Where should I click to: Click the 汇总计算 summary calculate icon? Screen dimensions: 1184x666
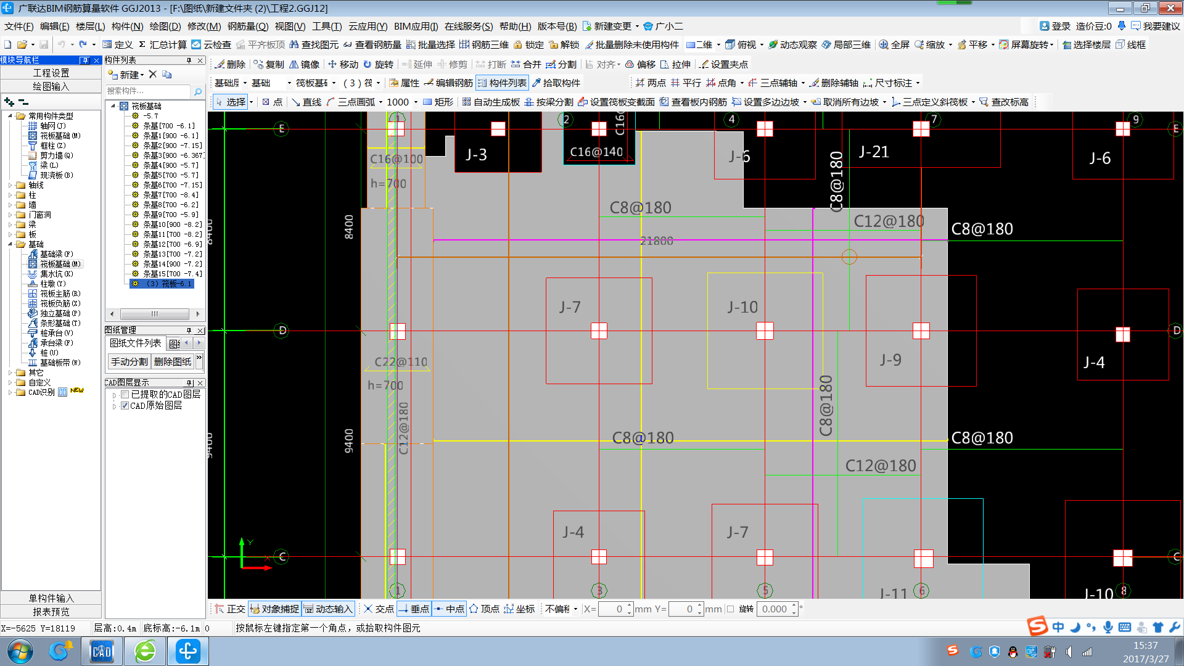tap(142, 44)
